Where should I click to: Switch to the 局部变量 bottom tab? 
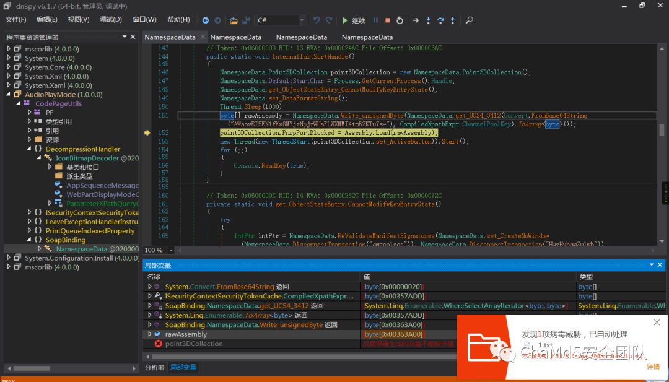[183, 368]
